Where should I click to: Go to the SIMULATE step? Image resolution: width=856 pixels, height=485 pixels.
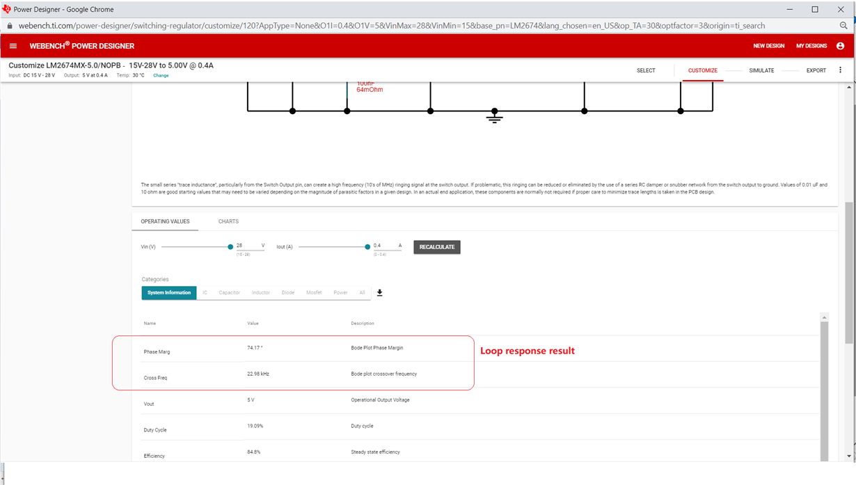coord(761,70)
